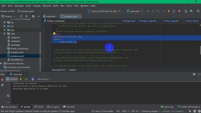
Task: Click the yellow intention bulb in editor
Action: pyautogui.click(x=54, y=34)
